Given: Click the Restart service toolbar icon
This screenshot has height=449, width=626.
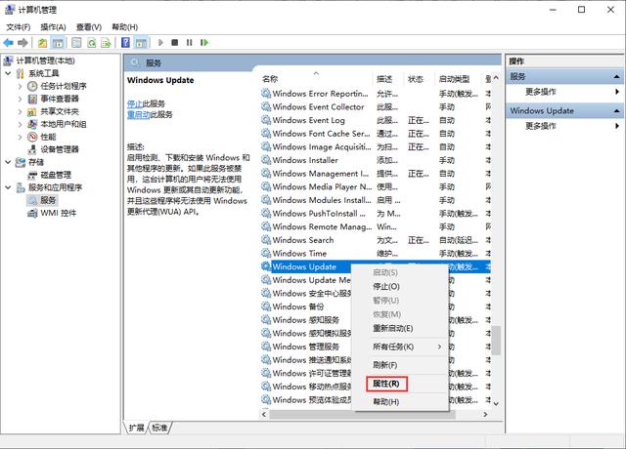Looking at the screenshot, I should click(204, 42).
